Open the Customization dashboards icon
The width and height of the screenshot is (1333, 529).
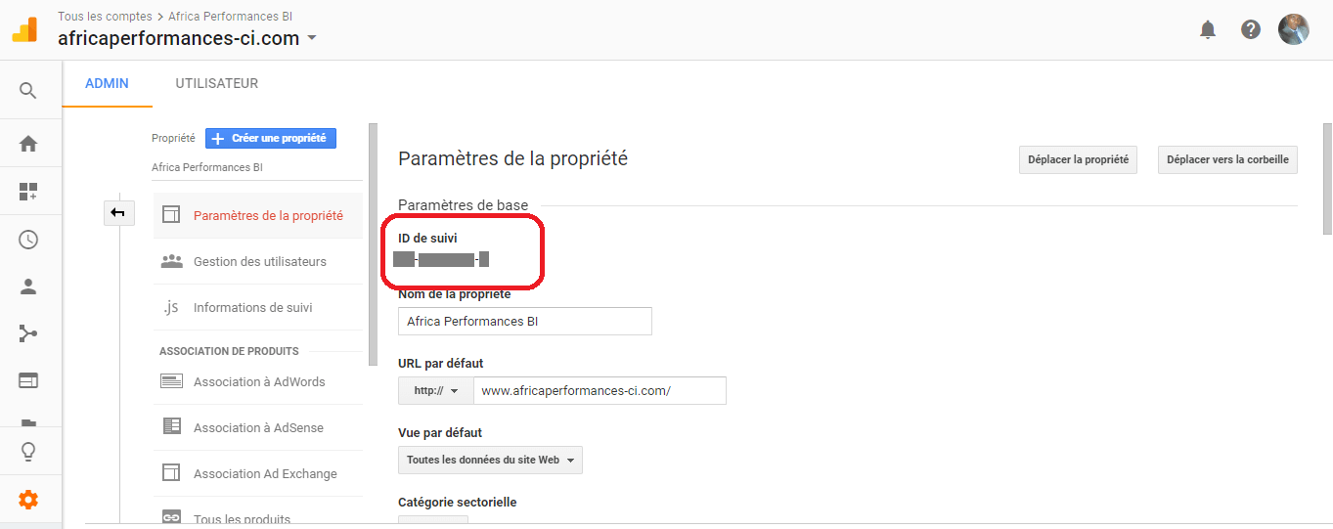pyautogui.click(x=28, y=192)
